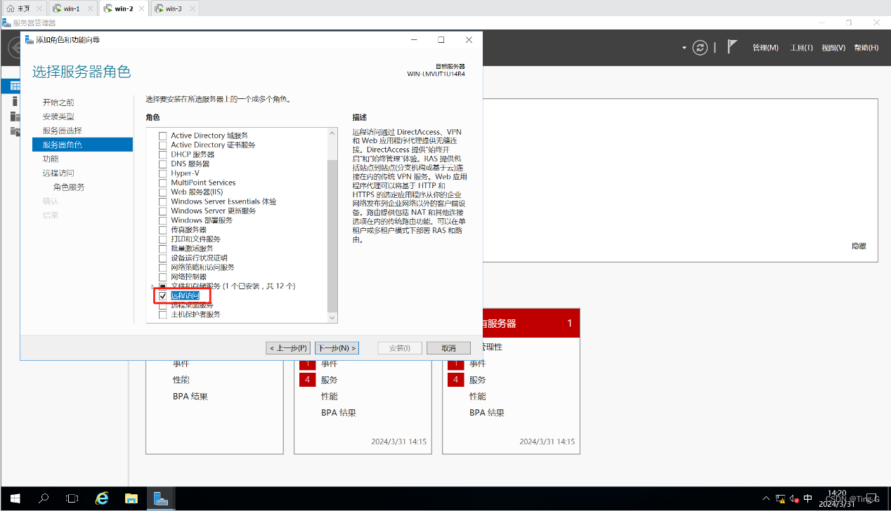
Task: Go to the 开始之前 wizard step
Action: (x=58, y=102)
